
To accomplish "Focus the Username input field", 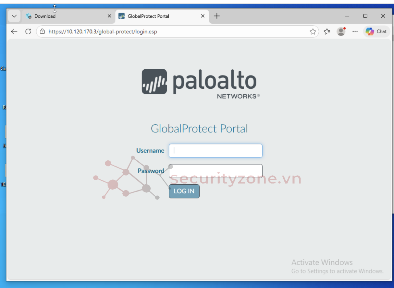I will click(215, 151).
